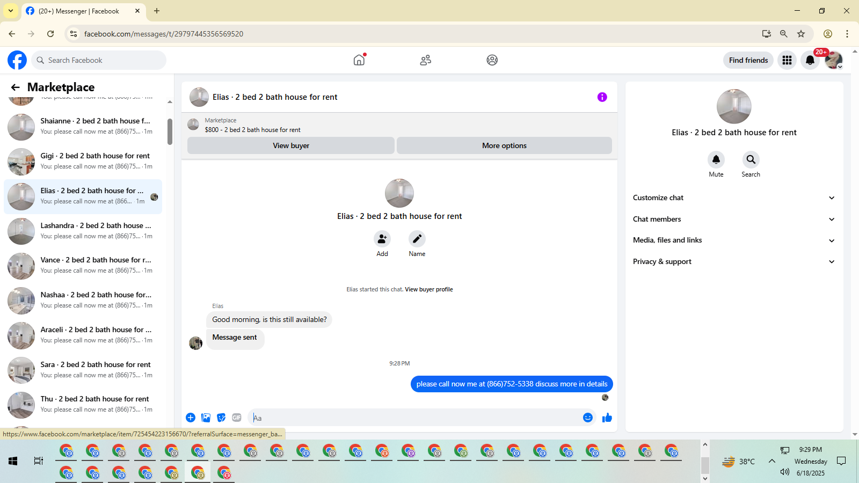Open Vance conversation in chat list

click(83, 266)
